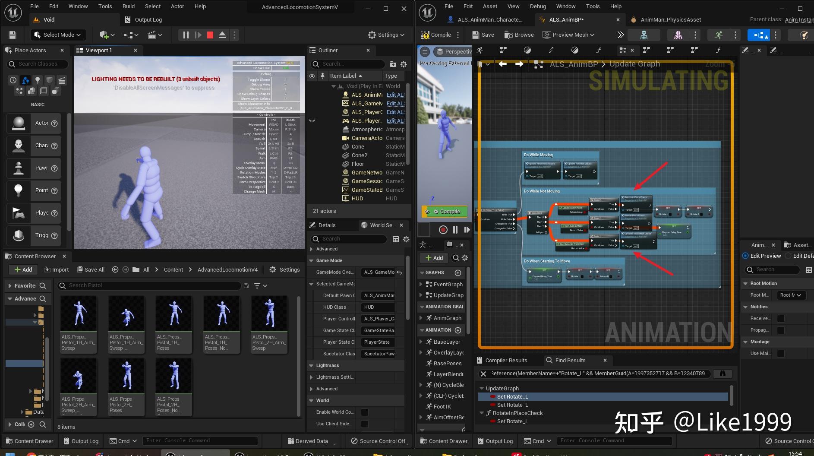
Task: Expand the Lightmass Settings section
Action: click(x=312, y=377)
